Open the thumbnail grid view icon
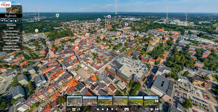The height and width of the screenshot is (112, 218). coord(74,109)
